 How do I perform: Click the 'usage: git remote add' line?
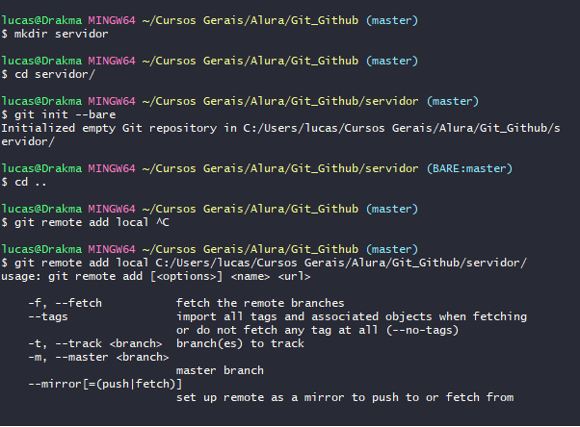click(x=156, y=276)
